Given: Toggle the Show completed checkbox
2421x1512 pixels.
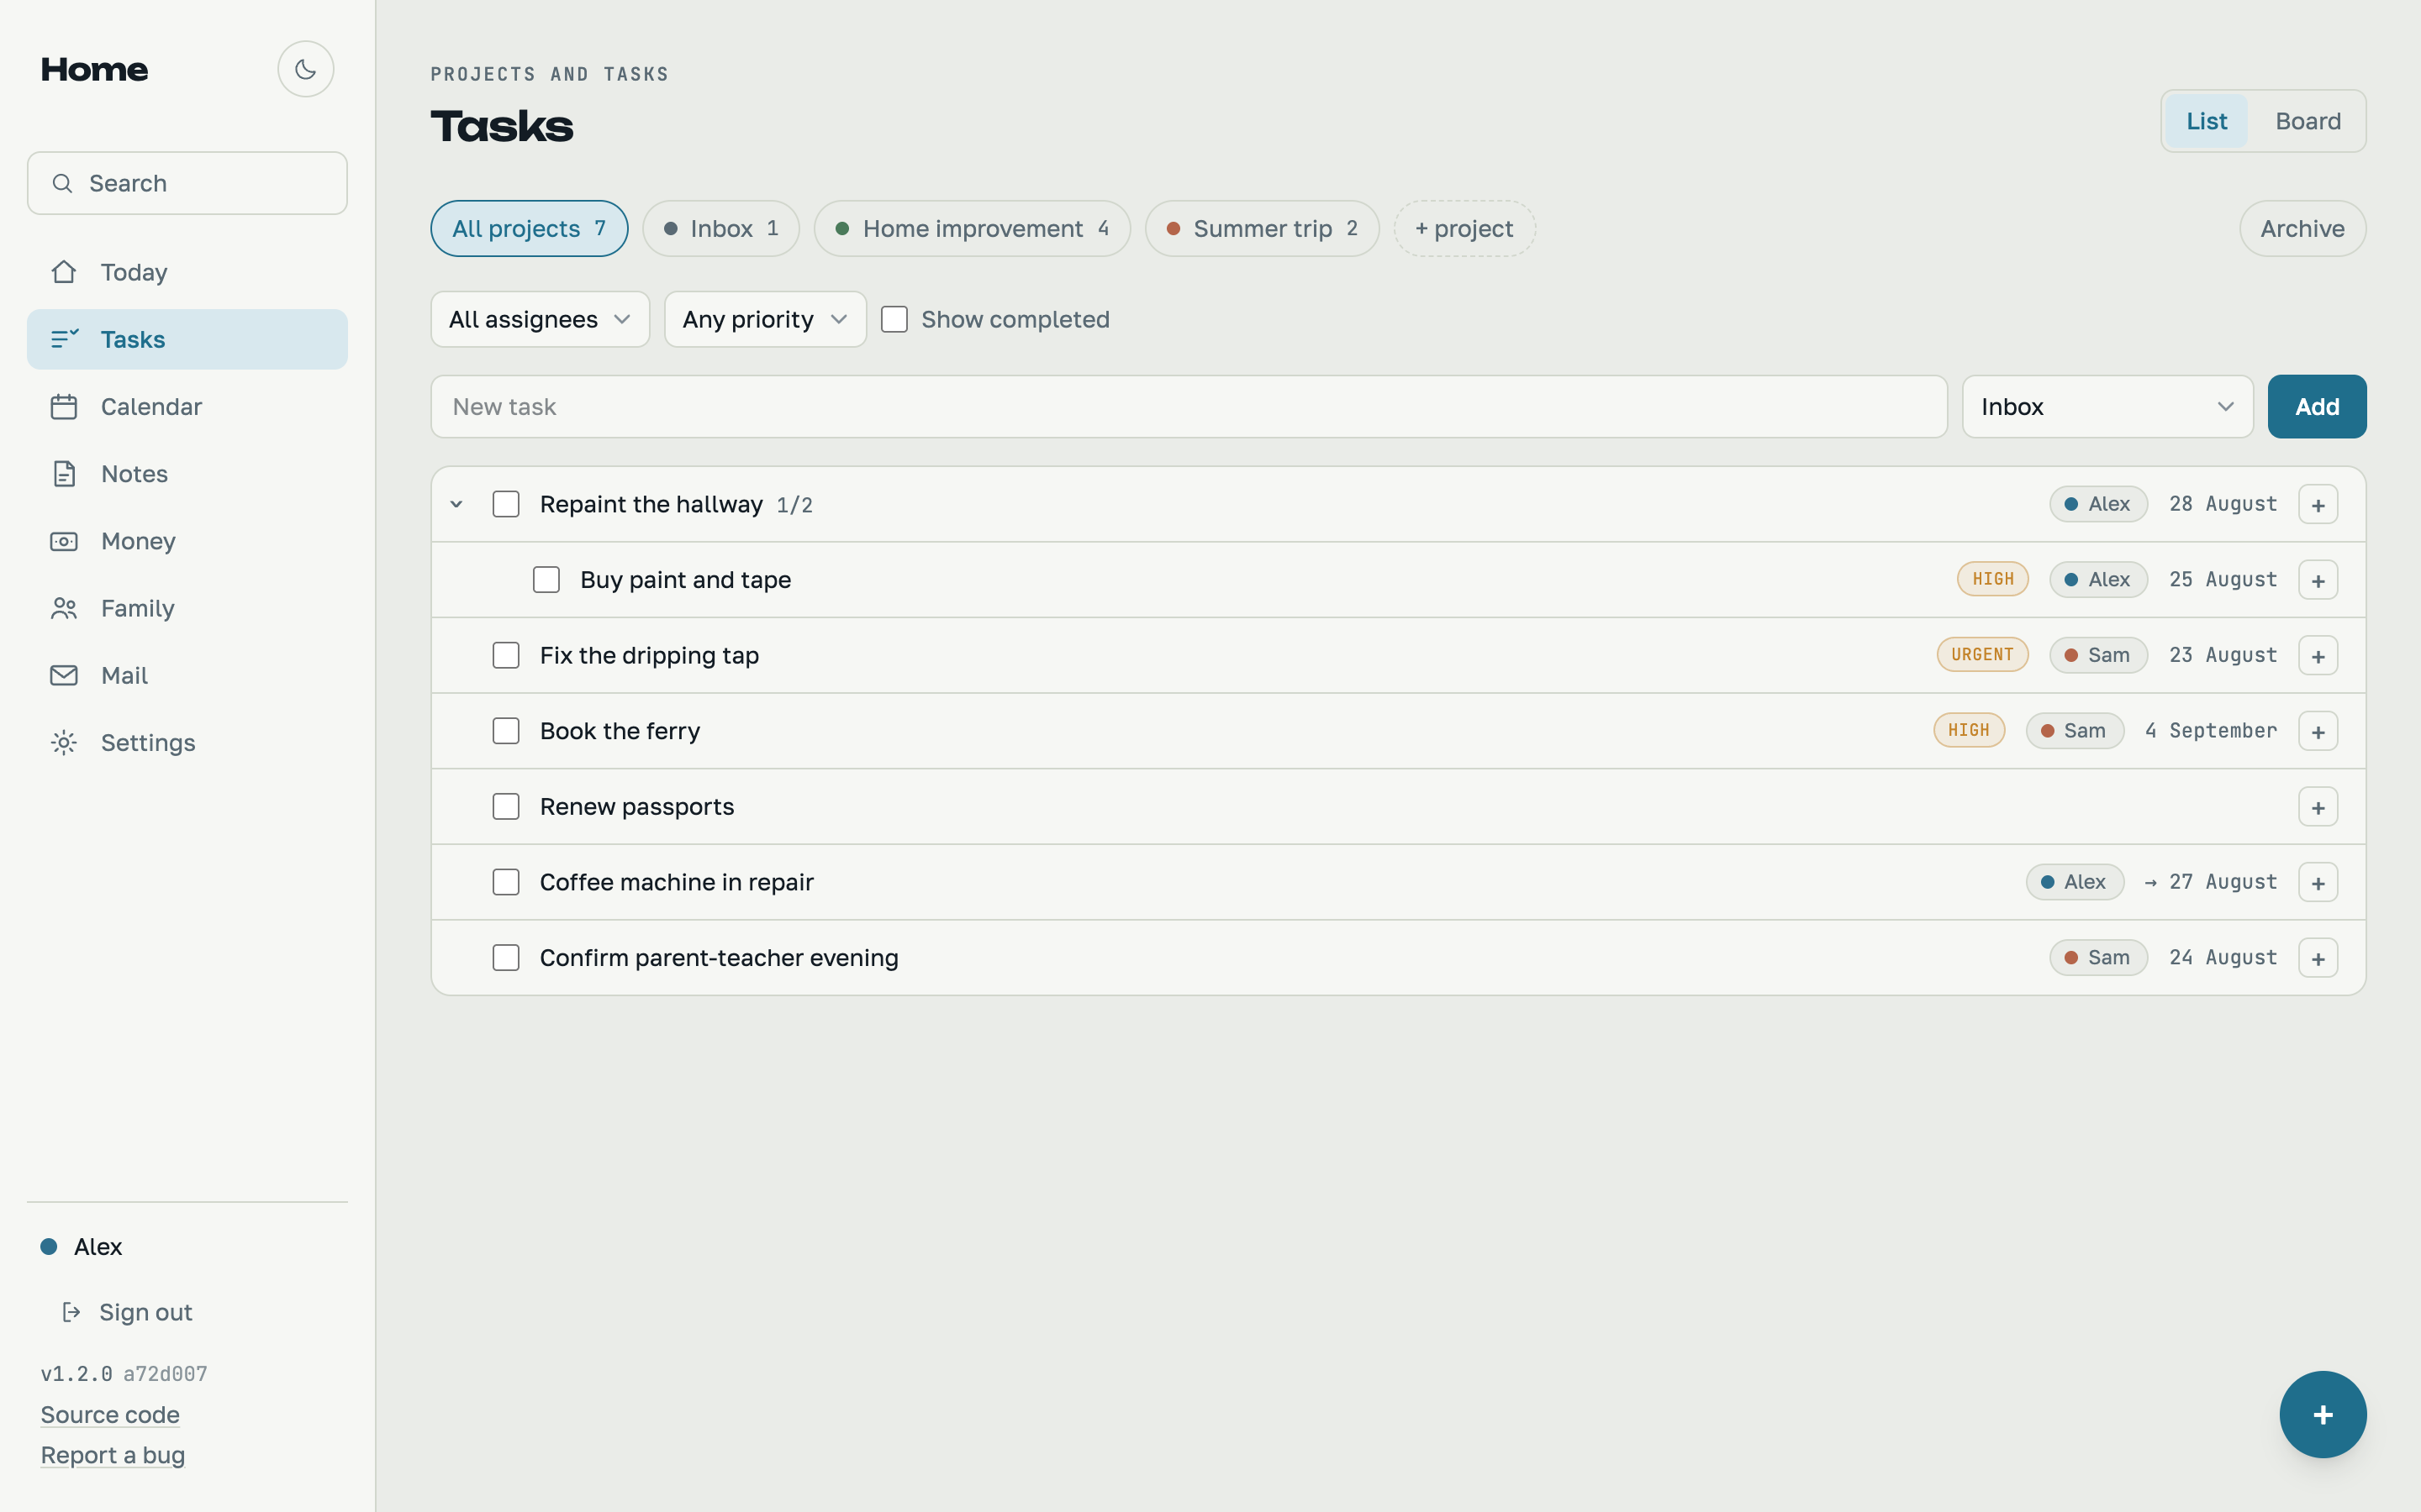Looking at the screenshot, I should (894, 319).
